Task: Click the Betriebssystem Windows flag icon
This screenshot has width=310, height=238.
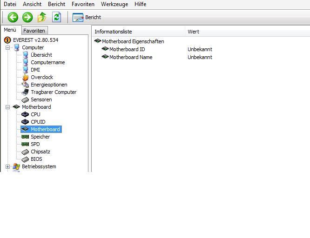Action: coord(16,167)
